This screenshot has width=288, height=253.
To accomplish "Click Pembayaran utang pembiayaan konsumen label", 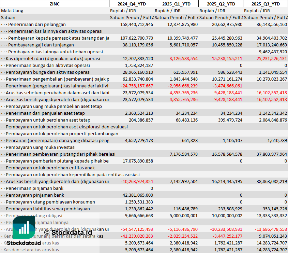I will tap(50, 202).
